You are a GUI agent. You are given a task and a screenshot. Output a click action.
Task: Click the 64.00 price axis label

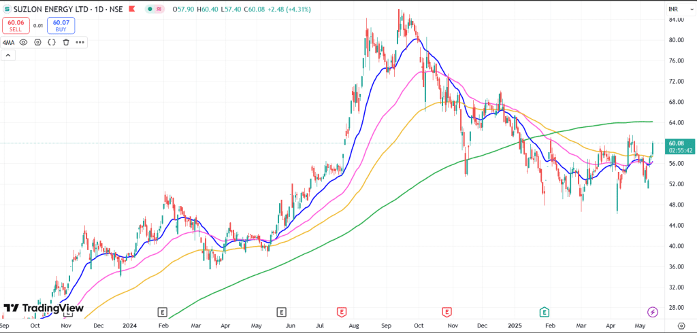point(676,122)
